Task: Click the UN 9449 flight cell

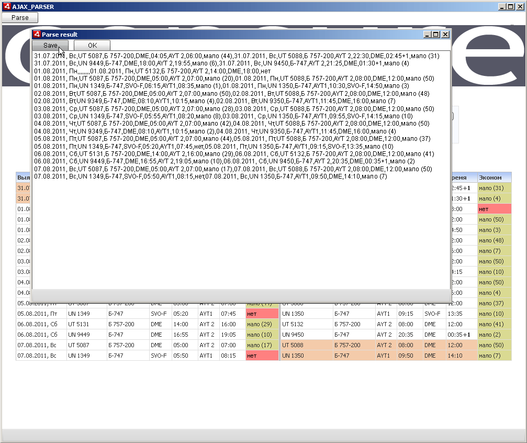Action: (x=87, y=335)
